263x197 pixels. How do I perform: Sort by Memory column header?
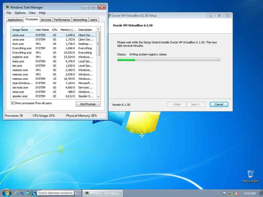(68, 30)
